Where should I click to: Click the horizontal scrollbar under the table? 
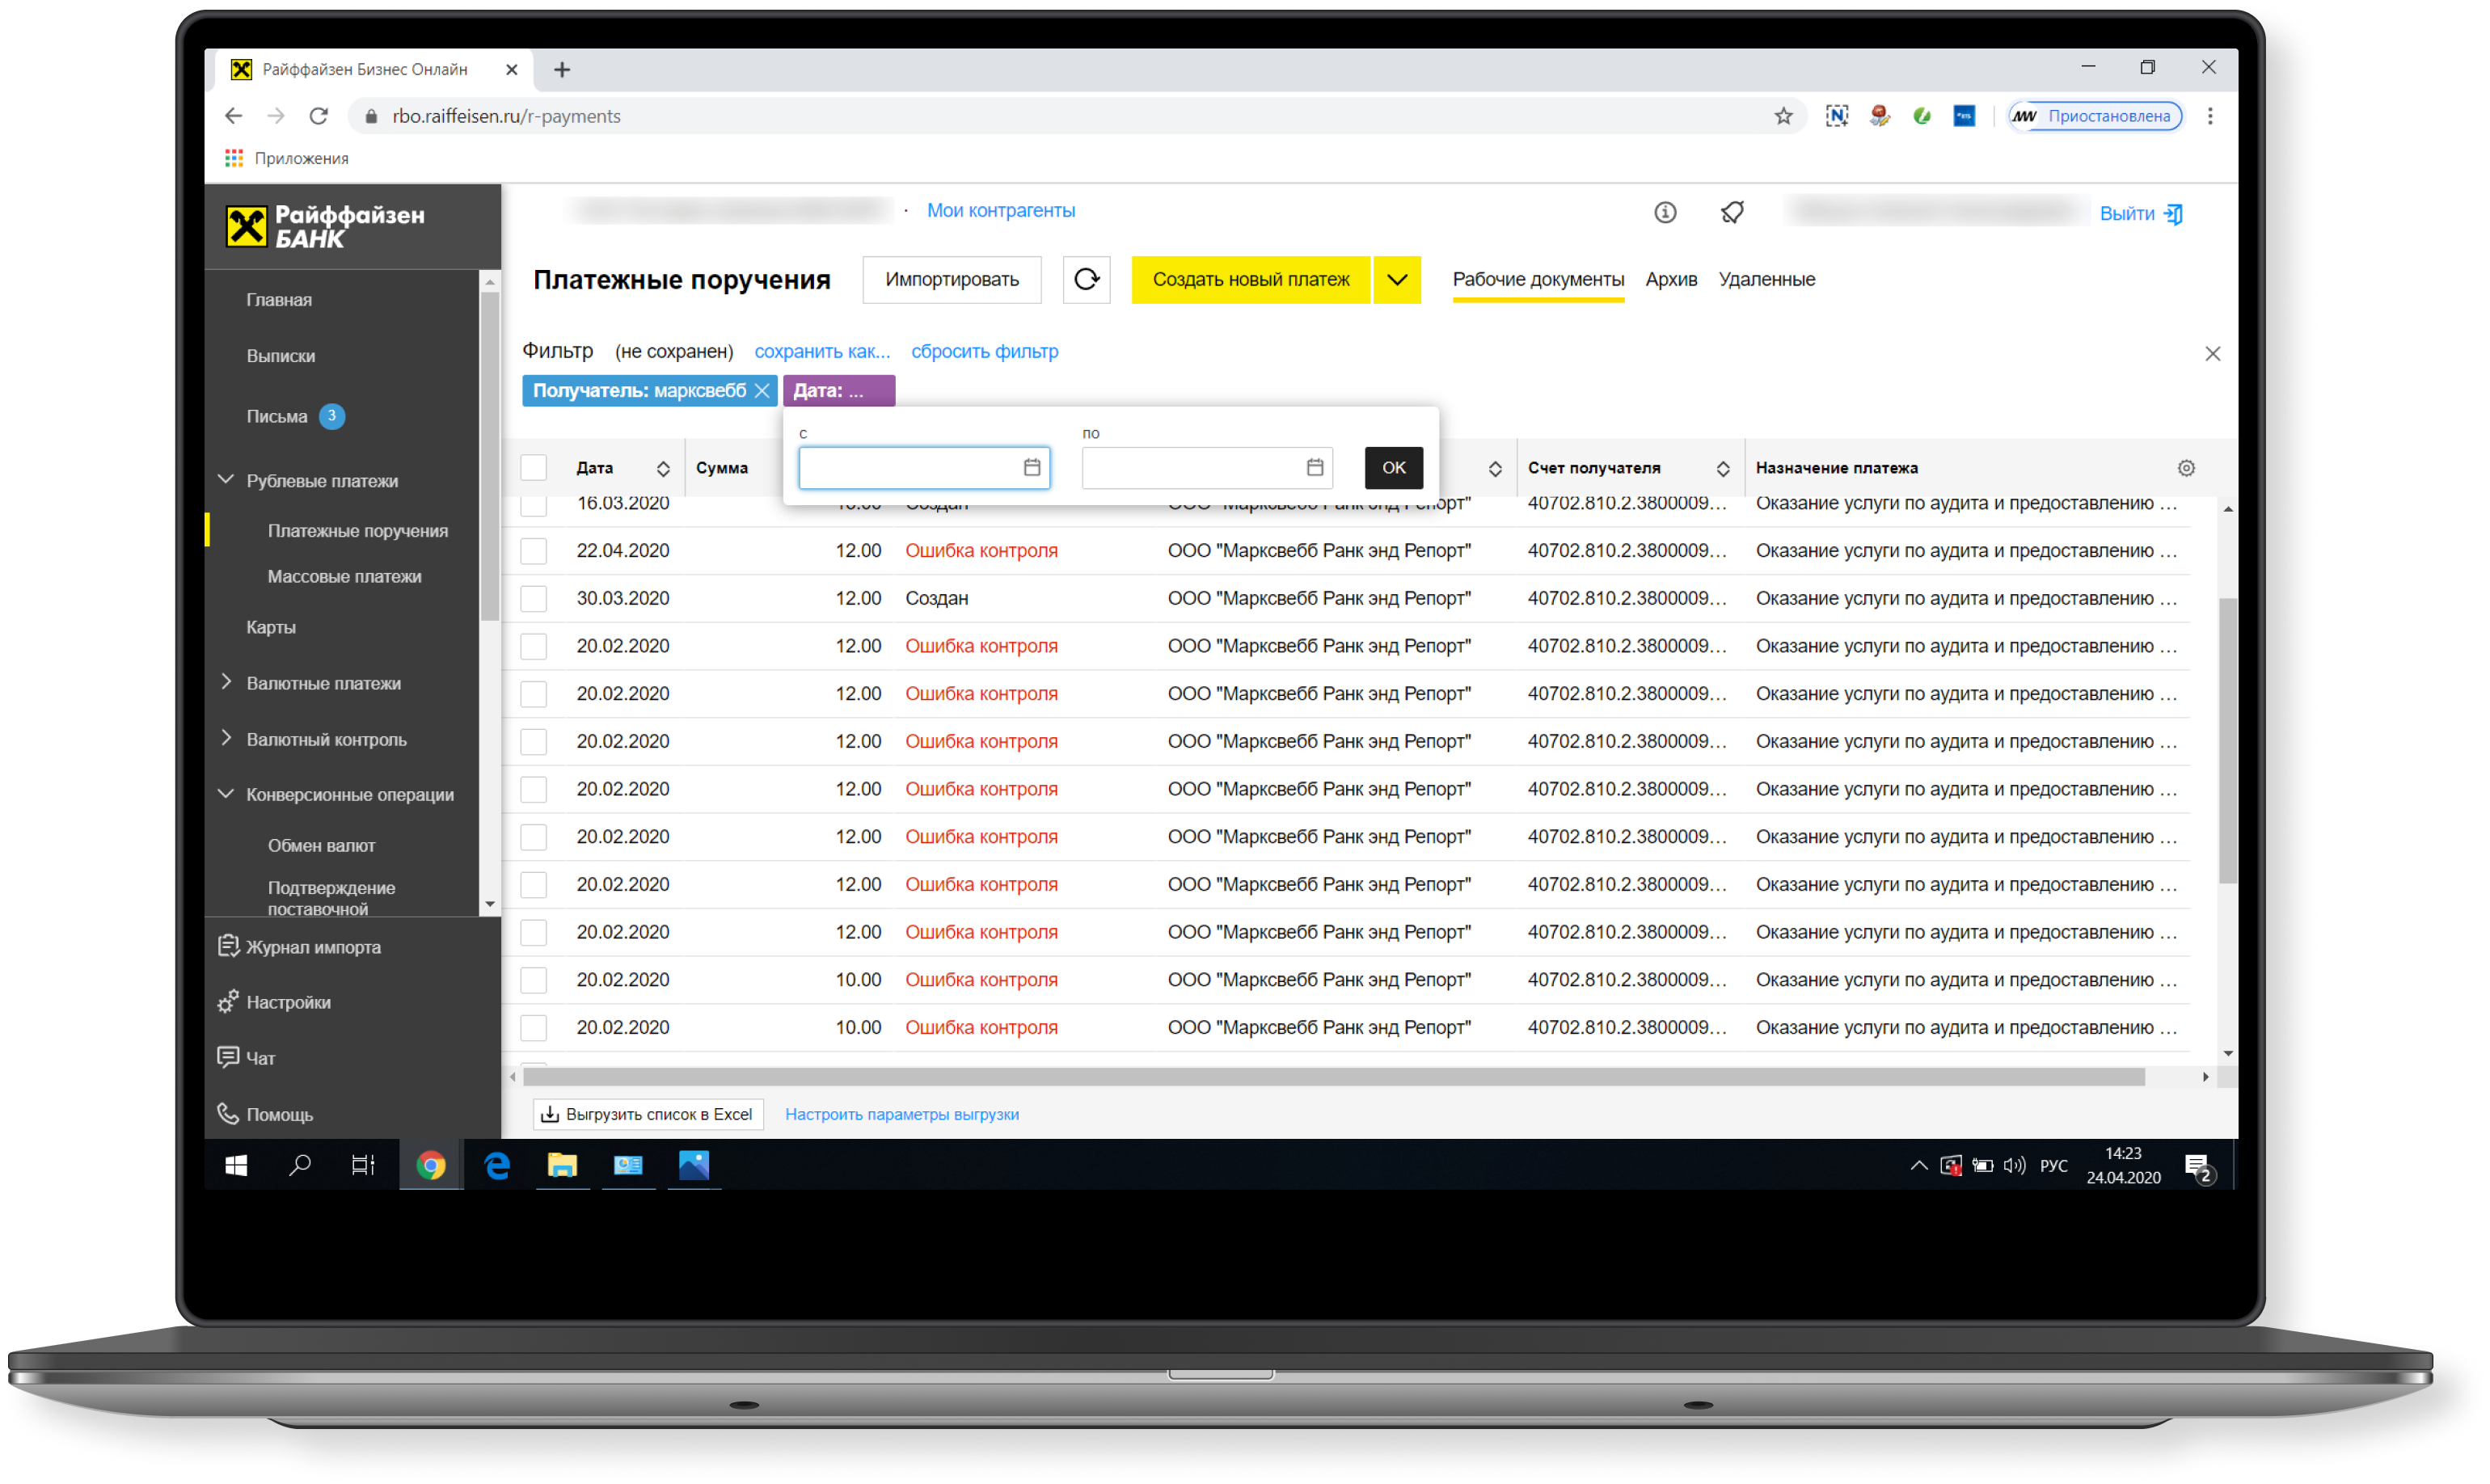(x=1333, y=1077)
